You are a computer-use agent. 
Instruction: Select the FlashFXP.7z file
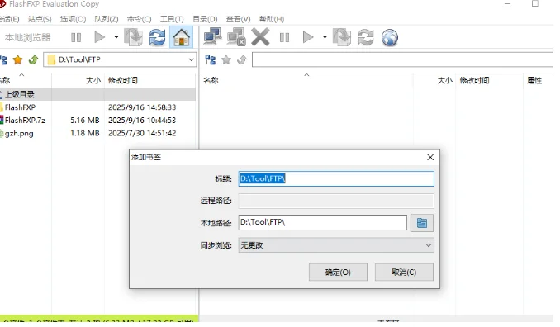[x=97, y=121]
